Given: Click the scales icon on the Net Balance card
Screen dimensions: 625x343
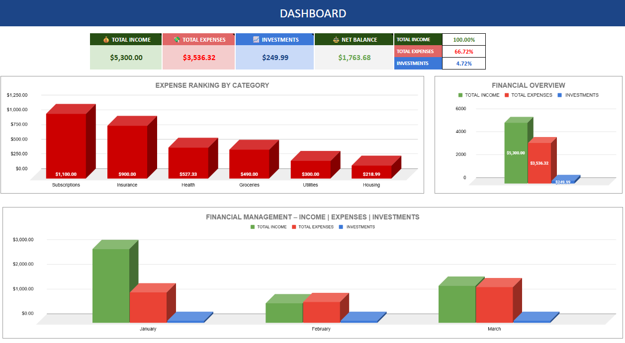Looking at the screenshot, I should click(335, 39).
